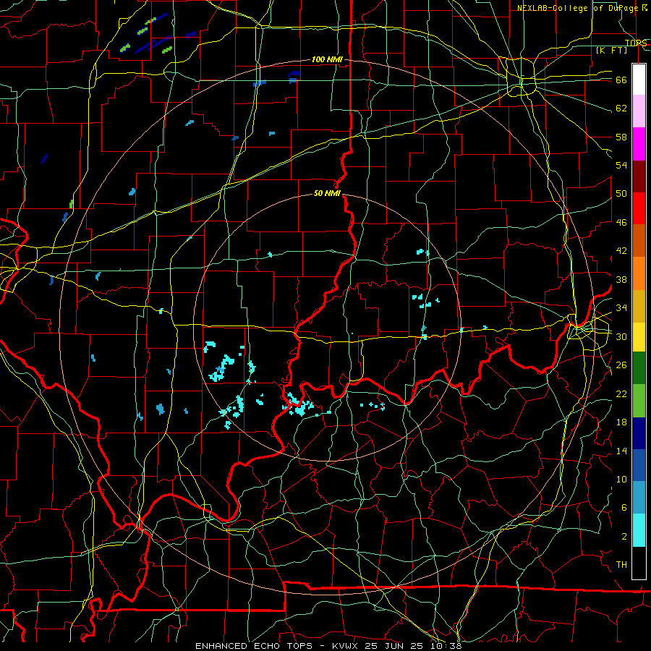The width and height of the screenshot is (651, 651).
Task: Click the 38 scale value
Action: (621, 279)
